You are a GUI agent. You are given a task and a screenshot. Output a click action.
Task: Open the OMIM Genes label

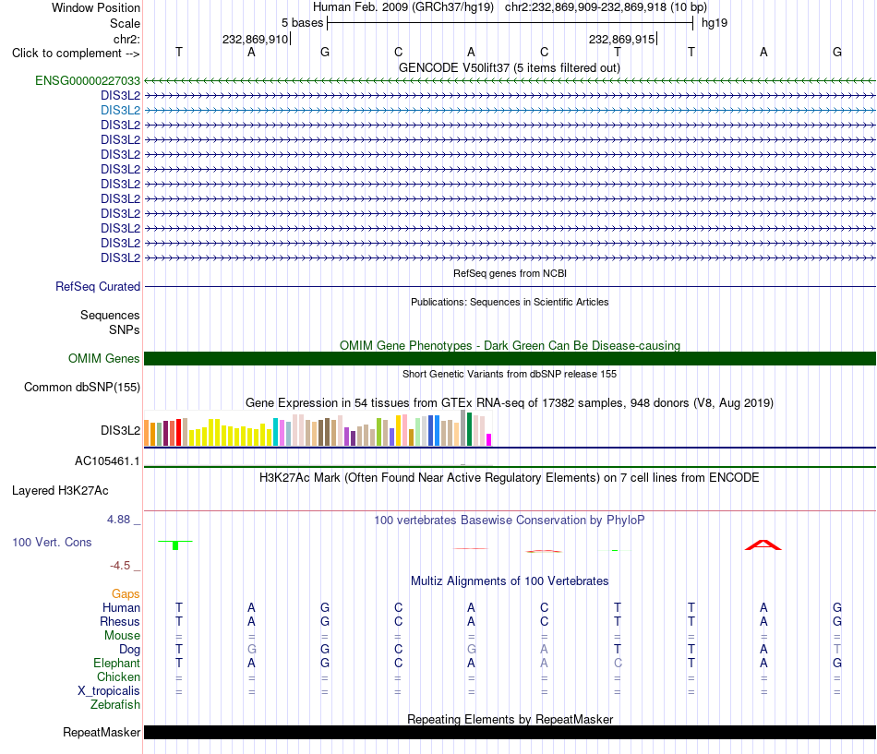click(x=103, y=358)
